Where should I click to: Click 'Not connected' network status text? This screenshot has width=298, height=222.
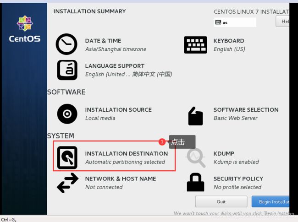(x=104, y=187)
